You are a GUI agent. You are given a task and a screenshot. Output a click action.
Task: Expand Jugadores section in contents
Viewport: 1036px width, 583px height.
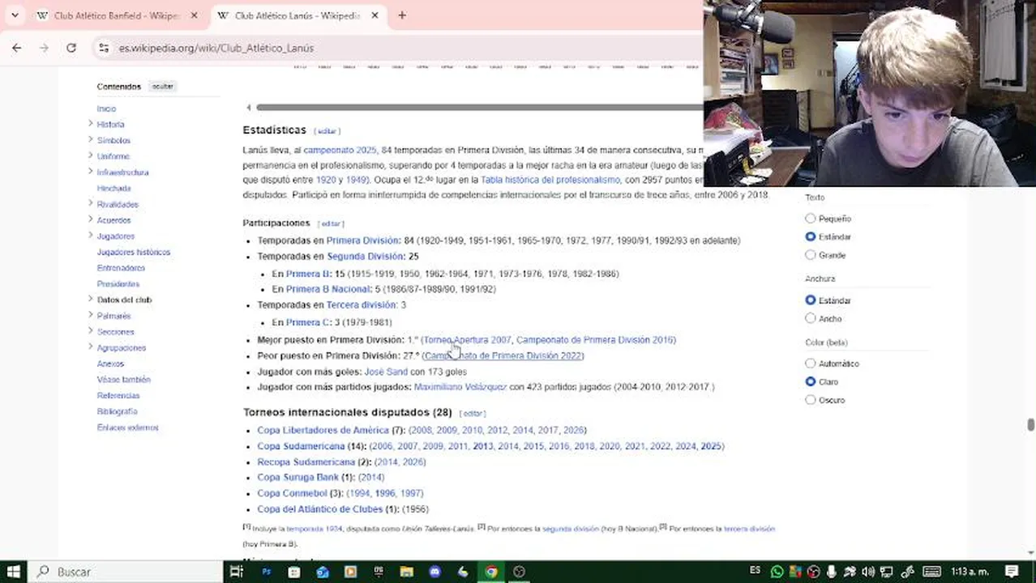pyautogui.click(x=90, y=236)
